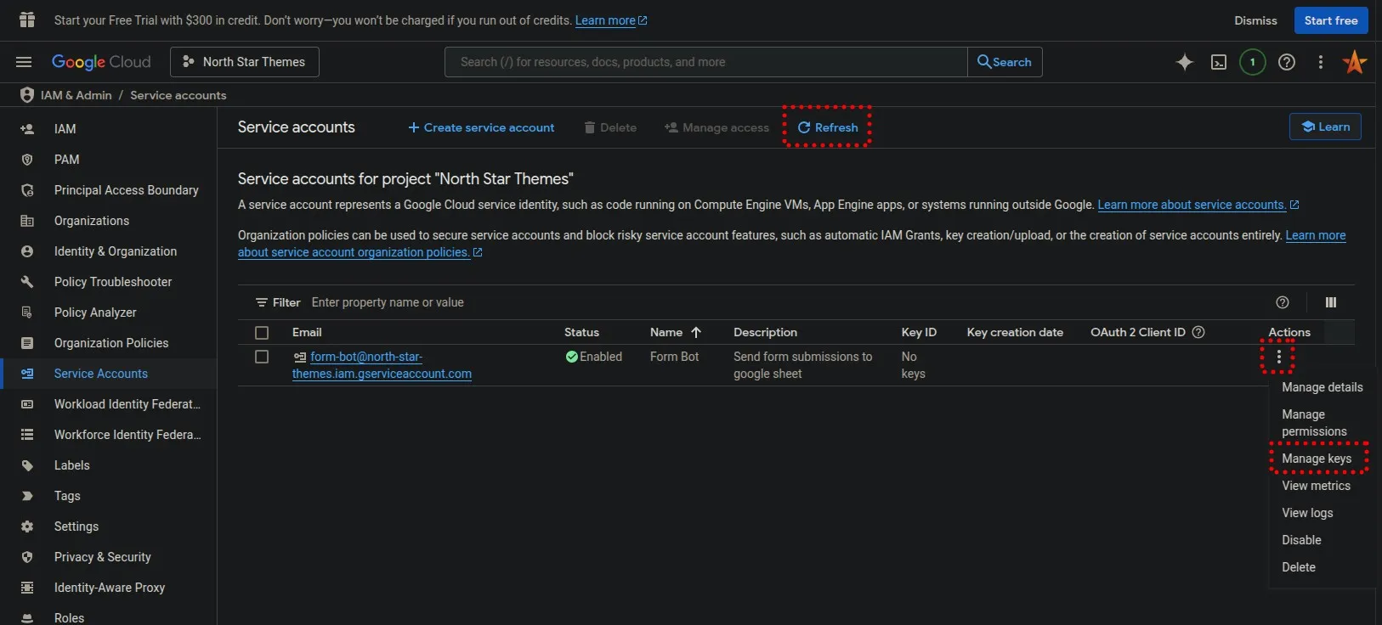This screenshot has height=625, width=1382.
Task: Click the Email column header
Action: click(307, 332)
